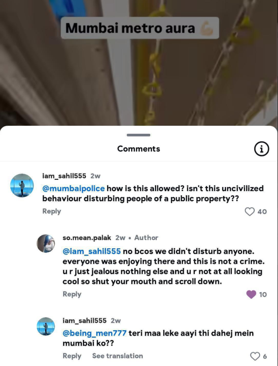Reply to the @mumbaipolice comment

(51, 211)
